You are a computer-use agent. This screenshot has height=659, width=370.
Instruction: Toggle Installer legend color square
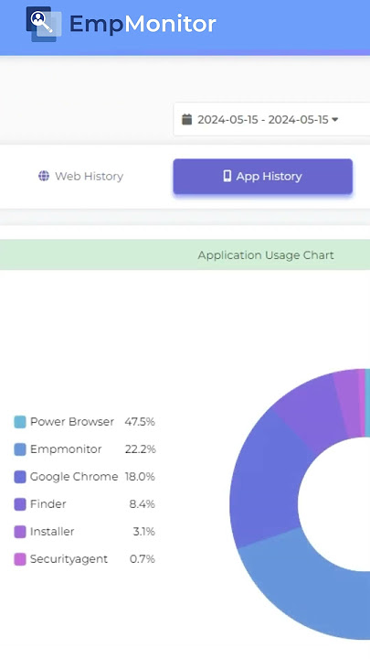(x=20, y=532)
